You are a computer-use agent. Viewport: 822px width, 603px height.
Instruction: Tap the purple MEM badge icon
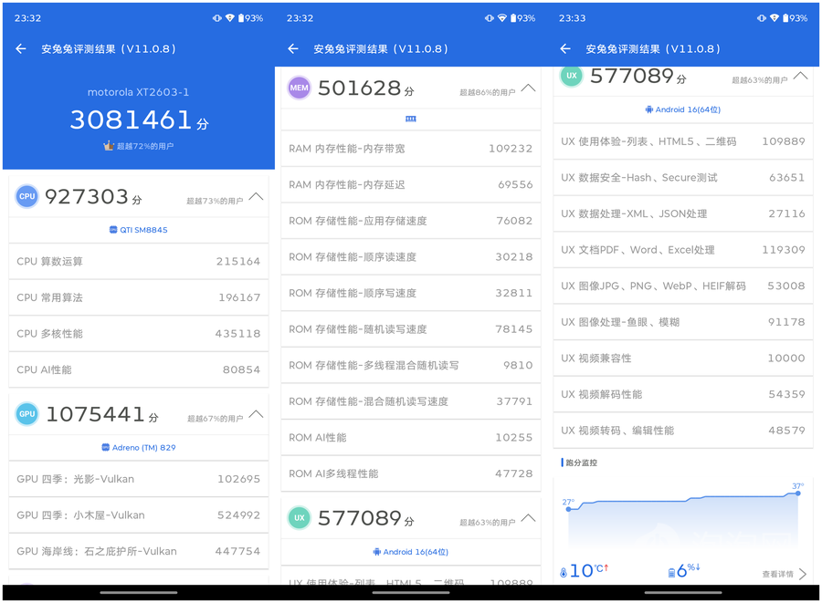tap(299, 88)
